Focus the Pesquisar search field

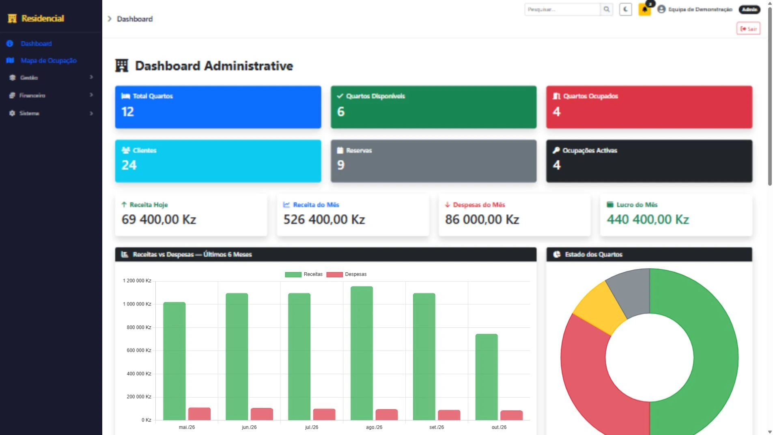tap(562, 9)
